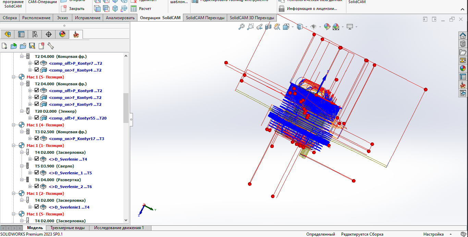Click the wrench settings icon in SolidCAM toolbar
This screenshot has width=468, height=237.
(51, 46)
